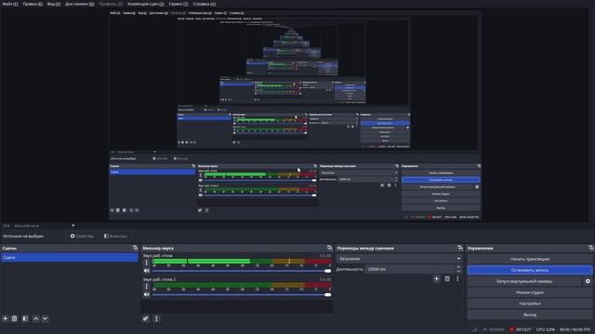The height and width of the screenshot is (334, 595).
Task: Click Выход button
Action: coord(530,315)
